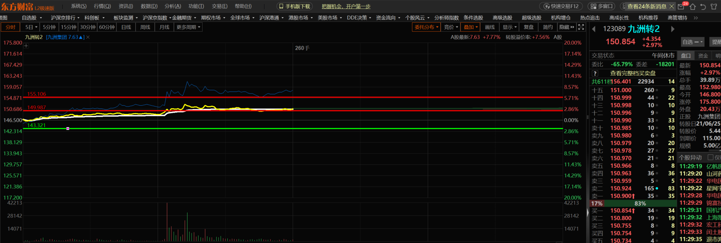Open the mail inbox with 24 badge

coord(681,6)
